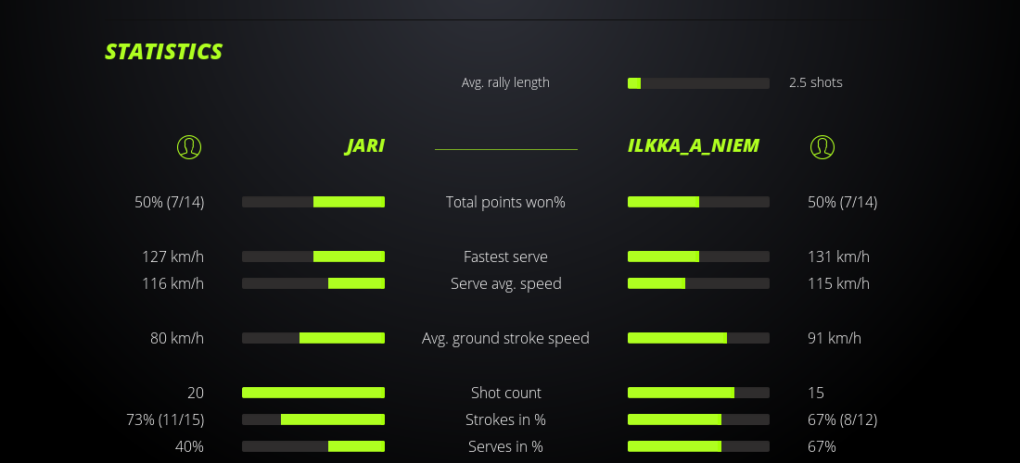The width and height of the screenshot is (1020, 463).
Task: Click the Statistics heading
Action: pyautogui.click(x=164, y=52)
